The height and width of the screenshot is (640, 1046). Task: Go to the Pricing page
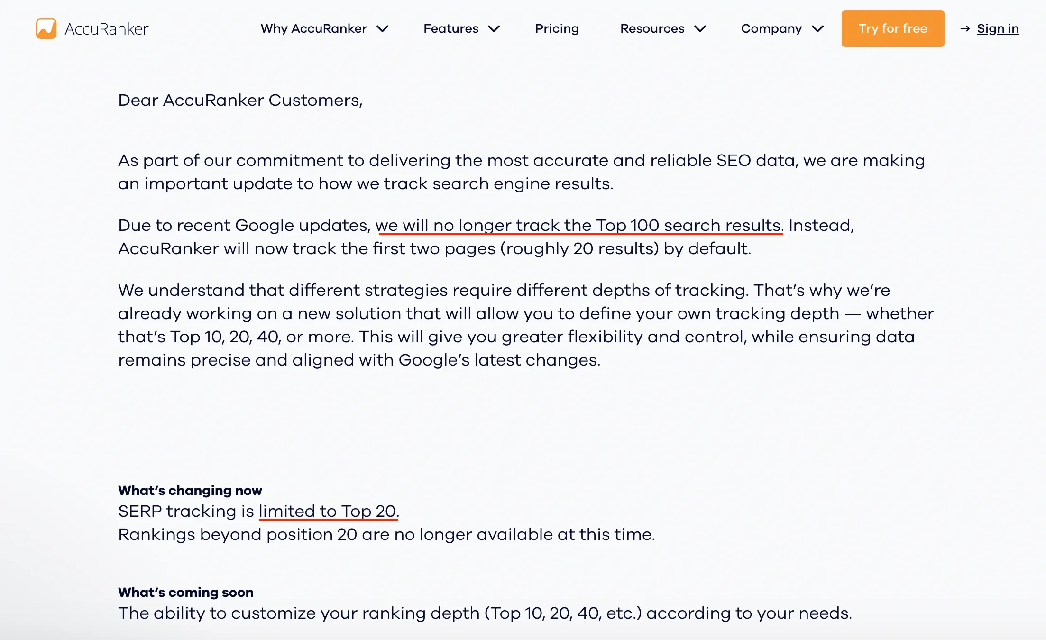[557, 28]
